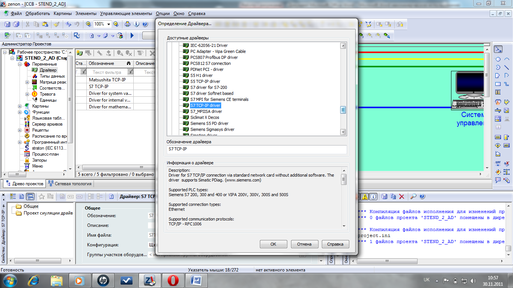The image size is (513, 288).
Task: Select the diagonal line drawing tool
Action: pos(507,67)
